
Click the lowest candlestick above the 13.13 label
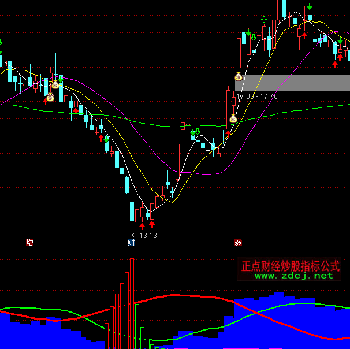point(132,212)
